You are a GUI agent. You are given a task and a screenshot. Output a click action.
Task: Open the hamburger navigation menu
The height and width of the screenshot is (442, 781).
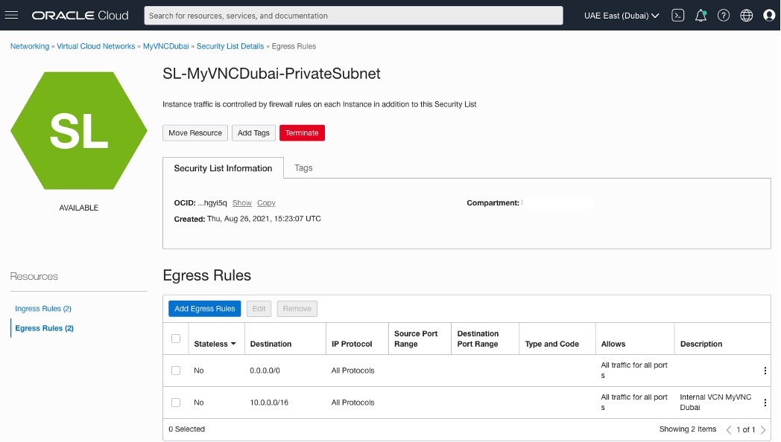[x=11, y=16]
